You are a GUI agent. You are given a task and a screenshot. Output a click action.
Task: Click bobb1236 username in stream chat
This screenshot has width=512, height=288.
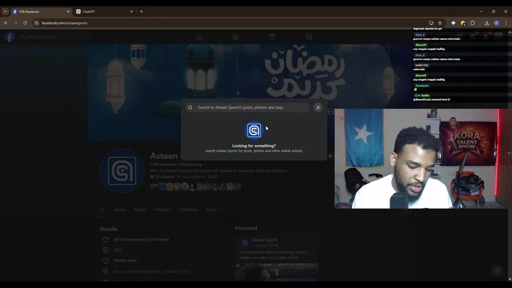(x=422, y=65)
